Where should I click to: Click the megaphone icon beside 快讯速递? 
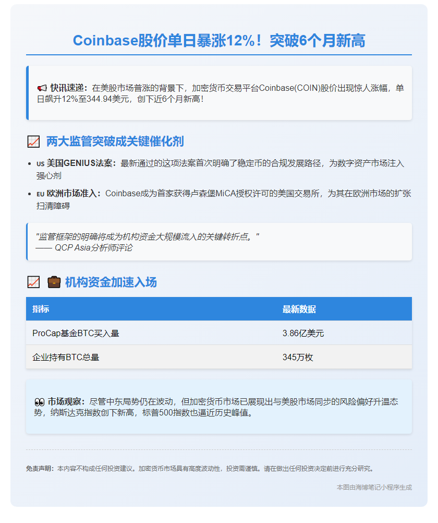click(x=42, y=88)
